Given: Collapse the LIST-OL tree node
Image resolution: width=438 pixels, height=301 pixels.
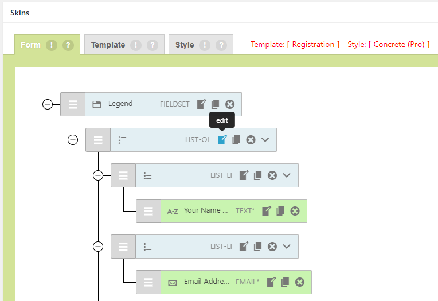Looking at the screenshot, I should tap(73, 140).
